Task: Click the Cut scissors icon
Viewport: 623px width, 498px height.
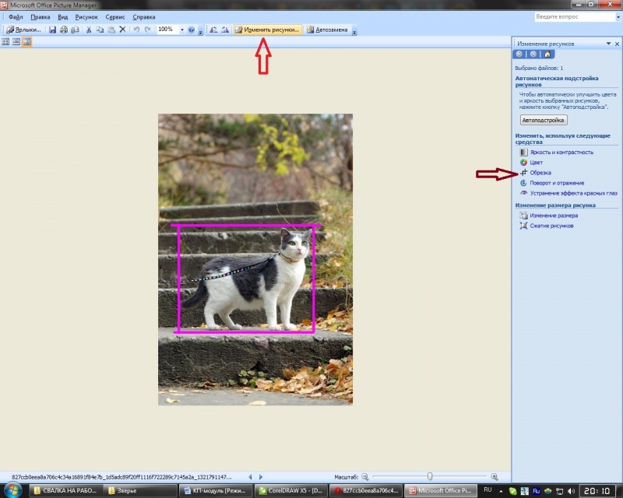Action: tap(89, 30)
